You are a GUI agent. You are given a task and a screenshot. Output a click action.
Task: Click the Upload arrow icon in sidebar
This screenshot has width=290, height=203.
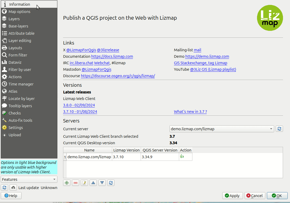pyautogui.click(x=4, y=135)
